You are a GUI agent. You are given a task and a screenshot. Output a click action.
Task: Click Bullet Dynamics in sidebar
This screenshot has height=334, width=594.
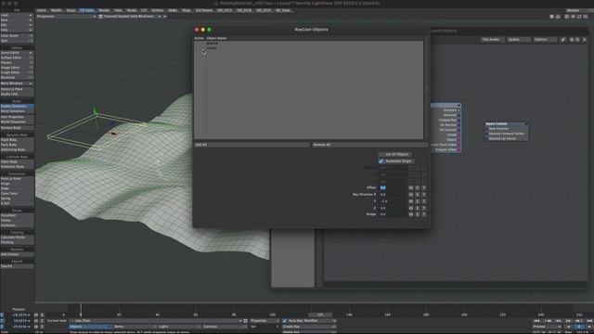pyautogui.click(x=17, y=107)
